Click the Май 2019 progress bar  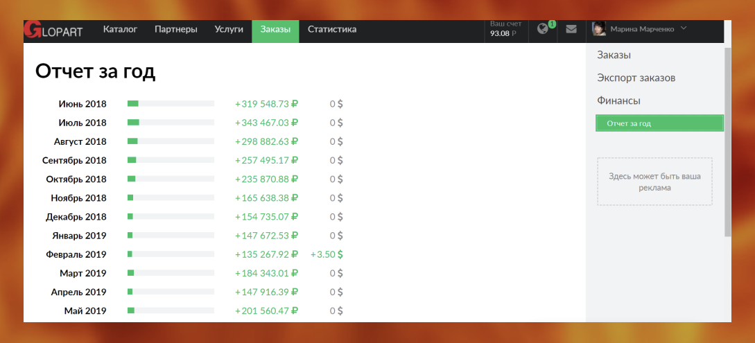pyautogui.click(x=171, y=310)
